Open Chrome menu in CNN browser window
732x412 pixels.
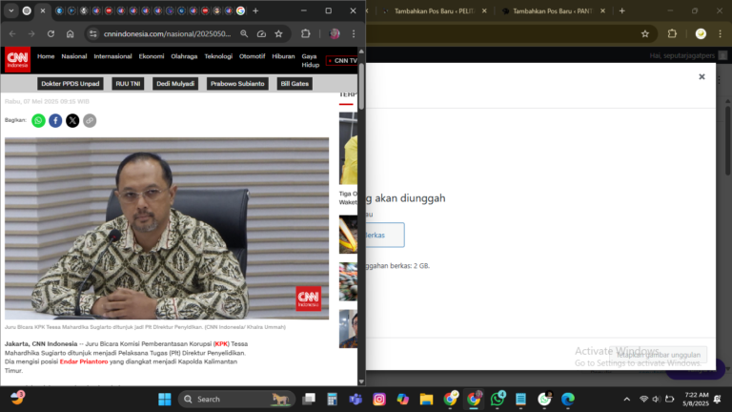click(354, 33)
